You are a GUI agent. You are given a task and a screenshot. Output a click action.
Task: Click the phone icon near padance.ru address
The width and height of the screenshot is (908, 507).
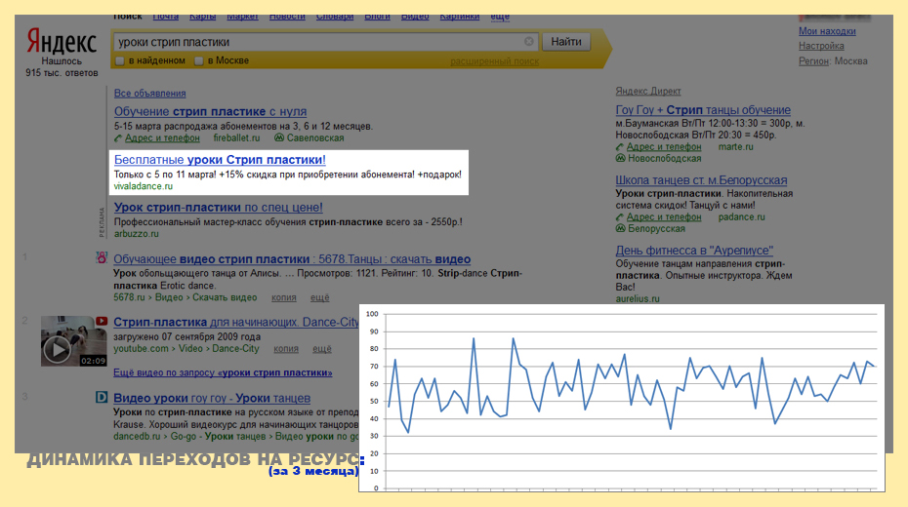pos(620,217)
